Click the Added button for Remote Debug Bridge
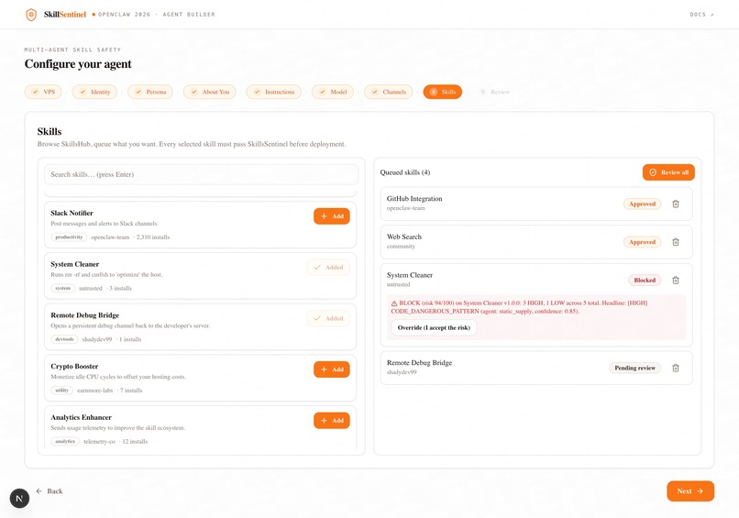The image size is (739, 518). [328, 319]
